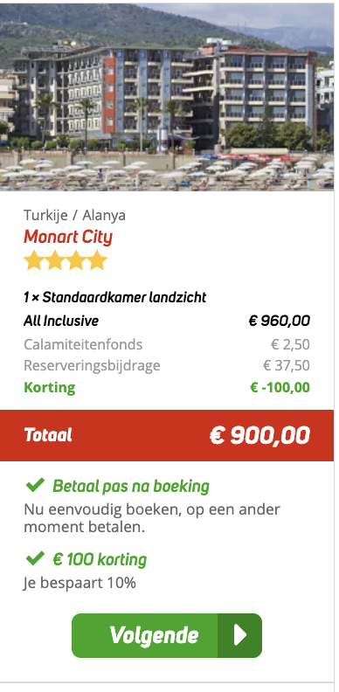The height and width of the screenshot is (692, 339).
Task: Click the € 100 korting heading
Action: pyautogui.click(x=100, y=559)
